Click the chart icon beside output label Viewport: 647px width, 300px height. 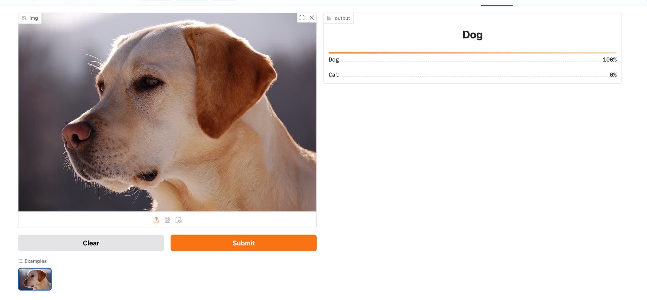point(329,18)
